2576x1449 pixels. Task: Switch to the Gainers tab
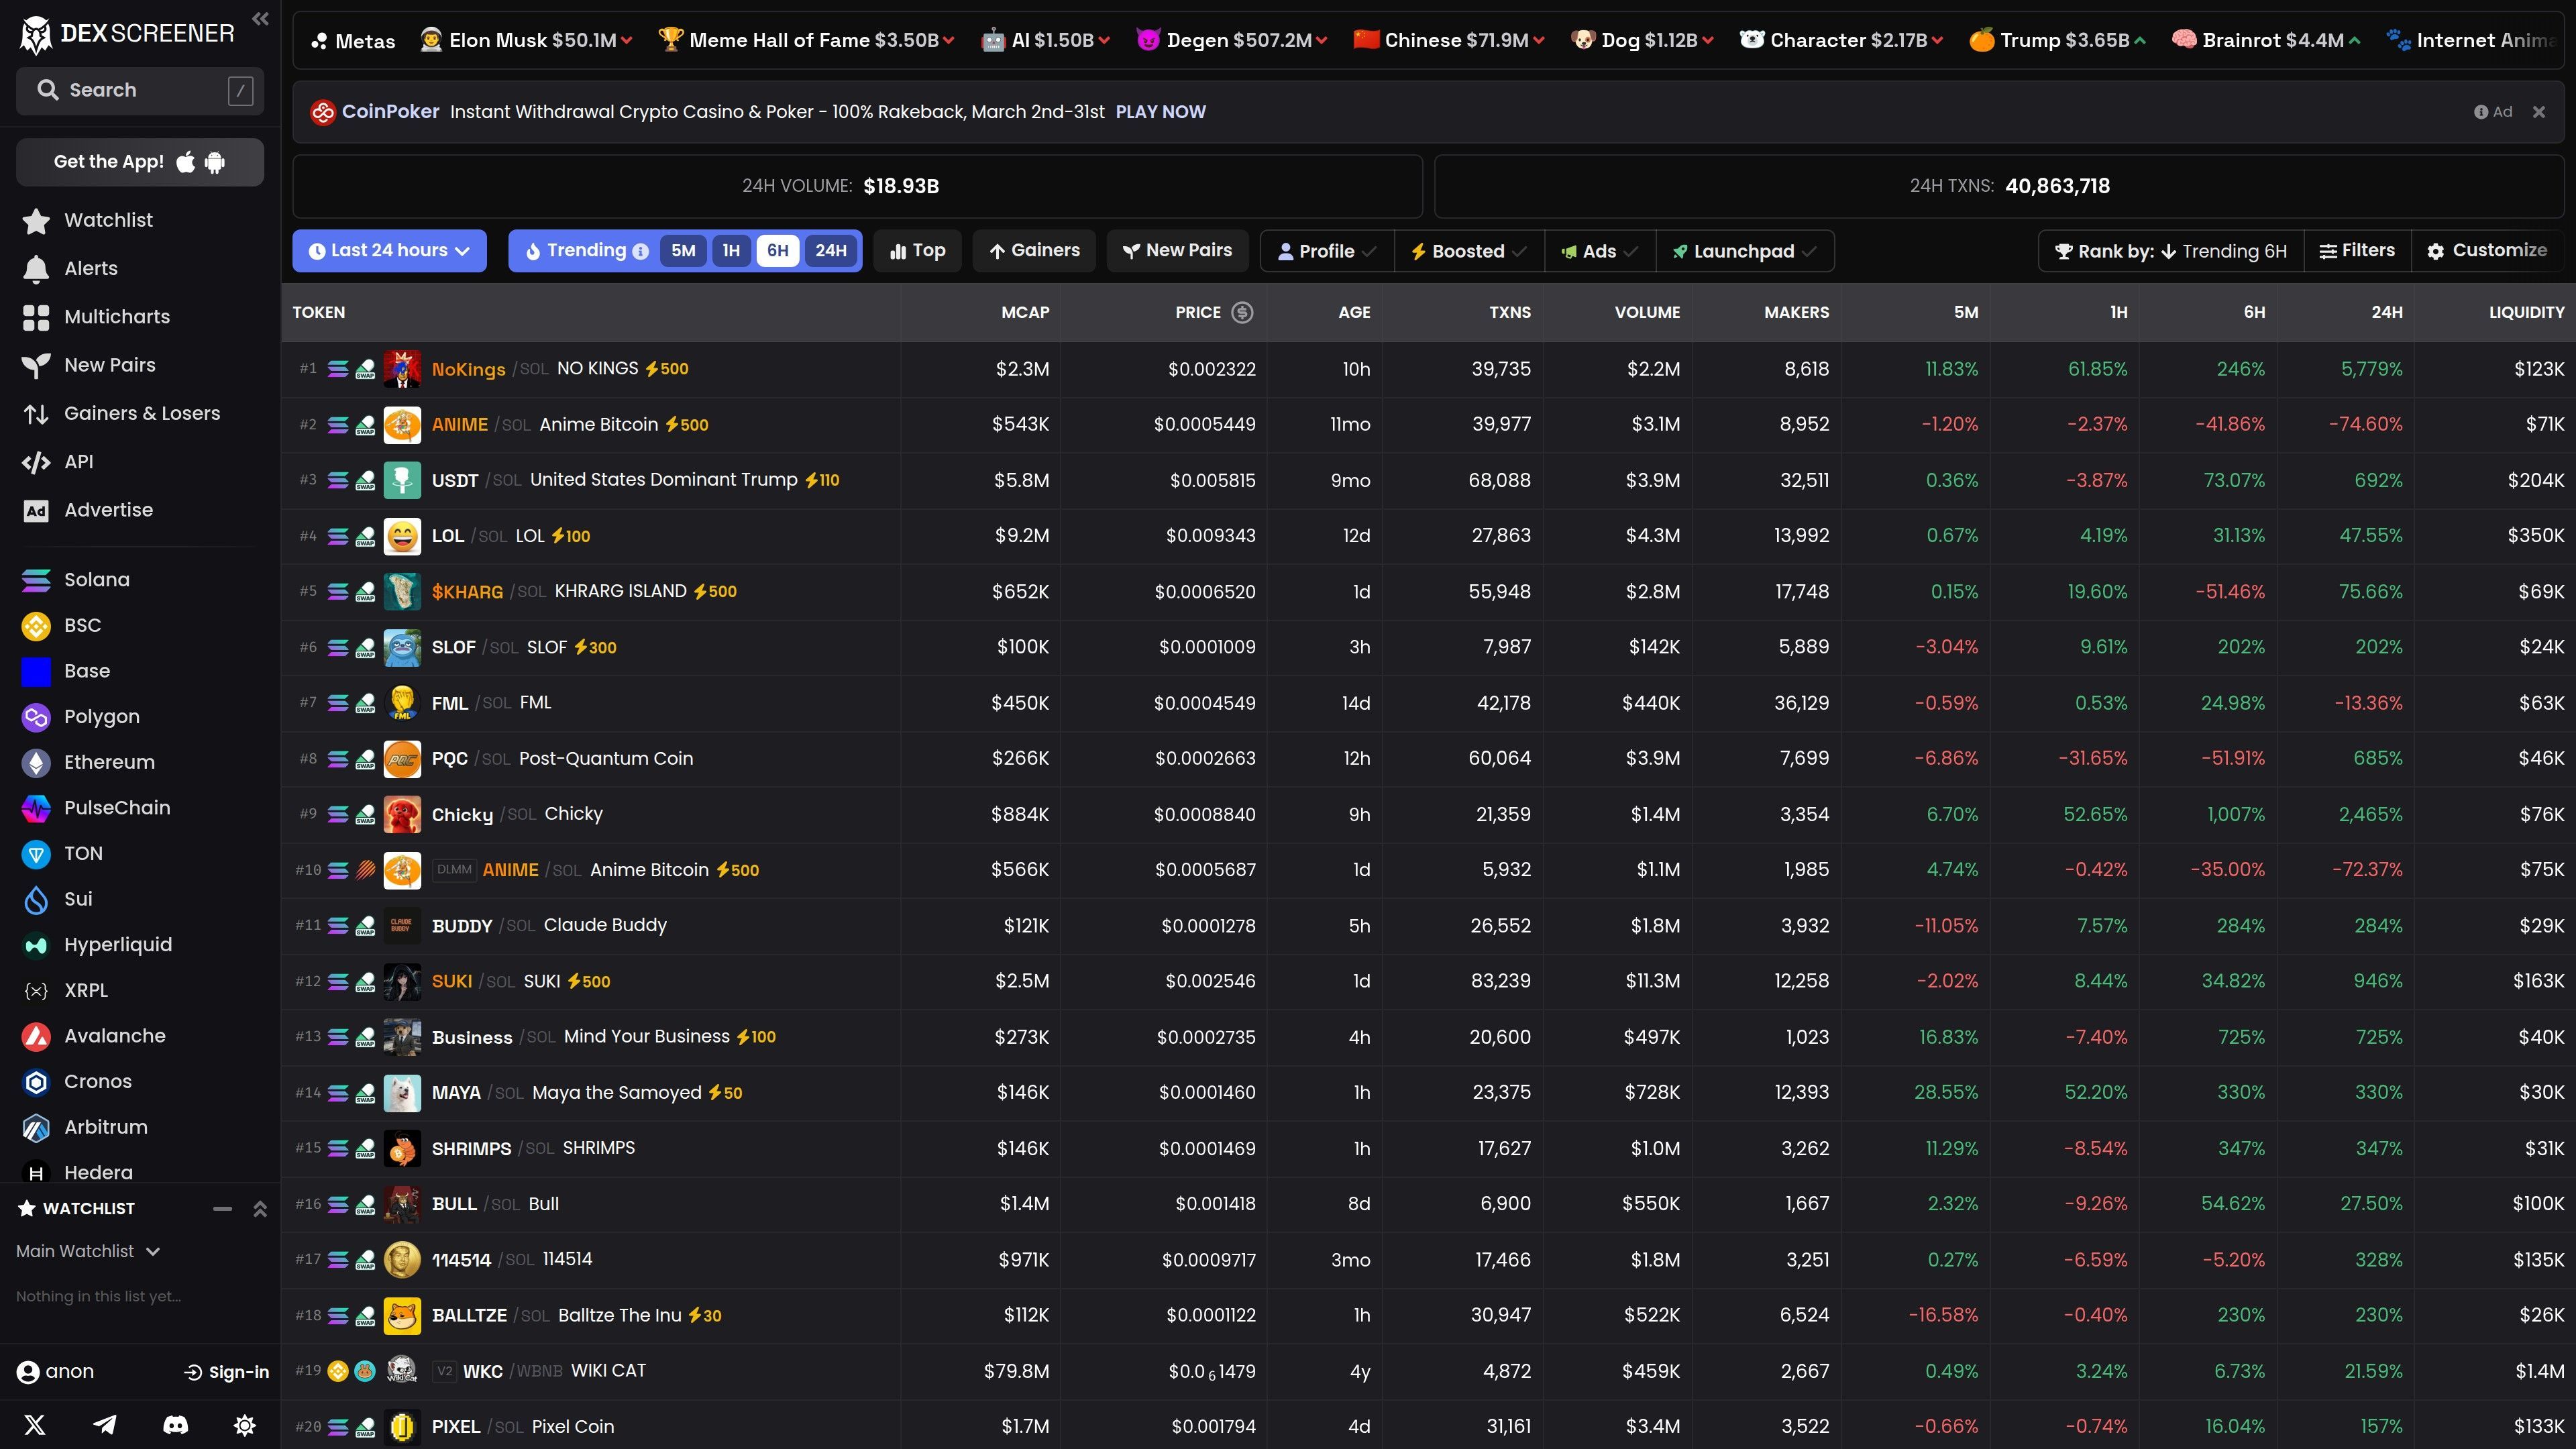pos(1034,250)
